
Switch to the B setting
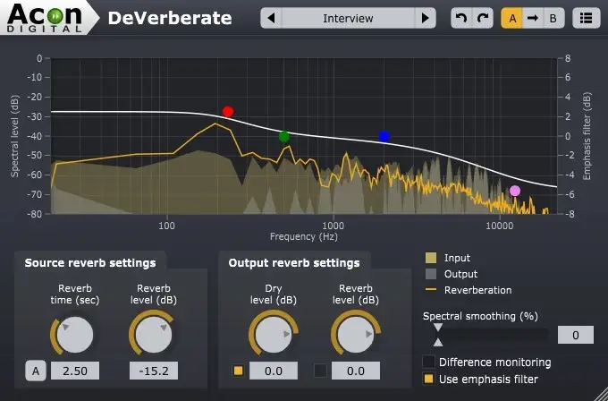coord(553,18)
